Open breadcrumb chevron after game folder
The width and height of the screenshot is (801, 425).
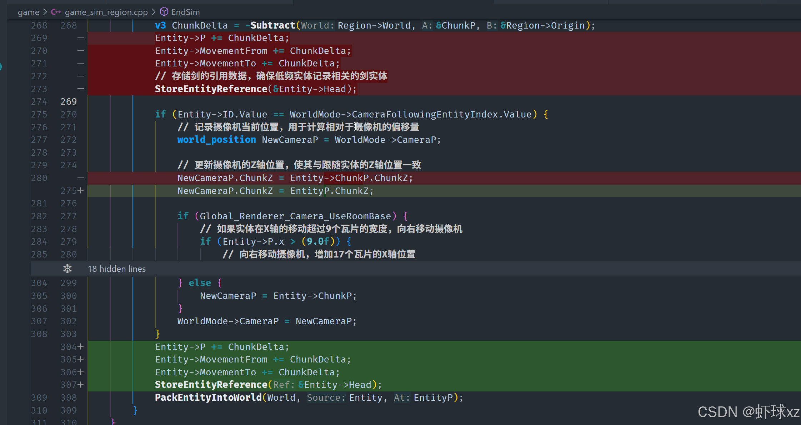45,12
